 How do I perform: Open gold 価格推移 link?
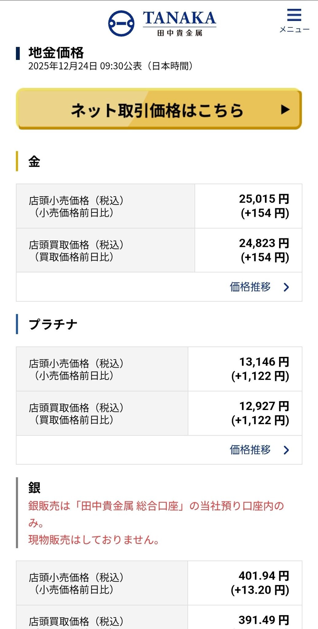point(250,287)
